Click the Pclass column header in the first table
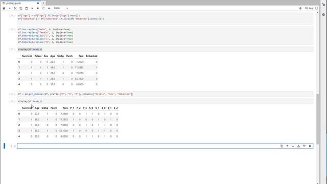 tap(38, 56)
